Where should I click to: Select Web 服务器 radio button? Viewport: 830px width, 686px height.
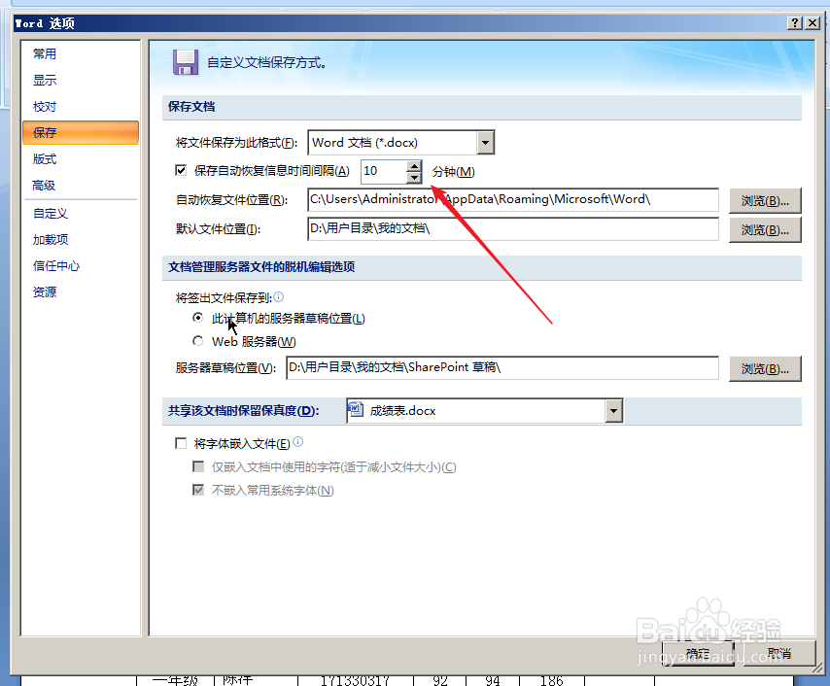(198, 341)
